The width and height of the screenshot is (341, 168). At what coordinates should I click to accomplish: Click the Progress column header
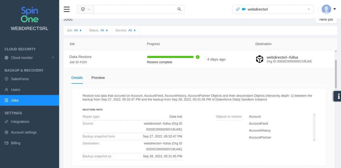point(153,44)
